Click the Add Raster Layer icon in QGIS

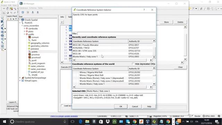point(2,22)
